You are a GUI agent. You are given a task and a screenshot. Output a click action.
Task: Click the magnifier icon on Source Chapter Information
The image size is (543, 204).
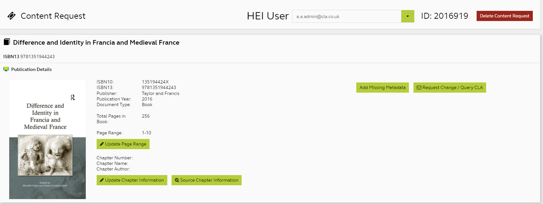tap(177, 180)
